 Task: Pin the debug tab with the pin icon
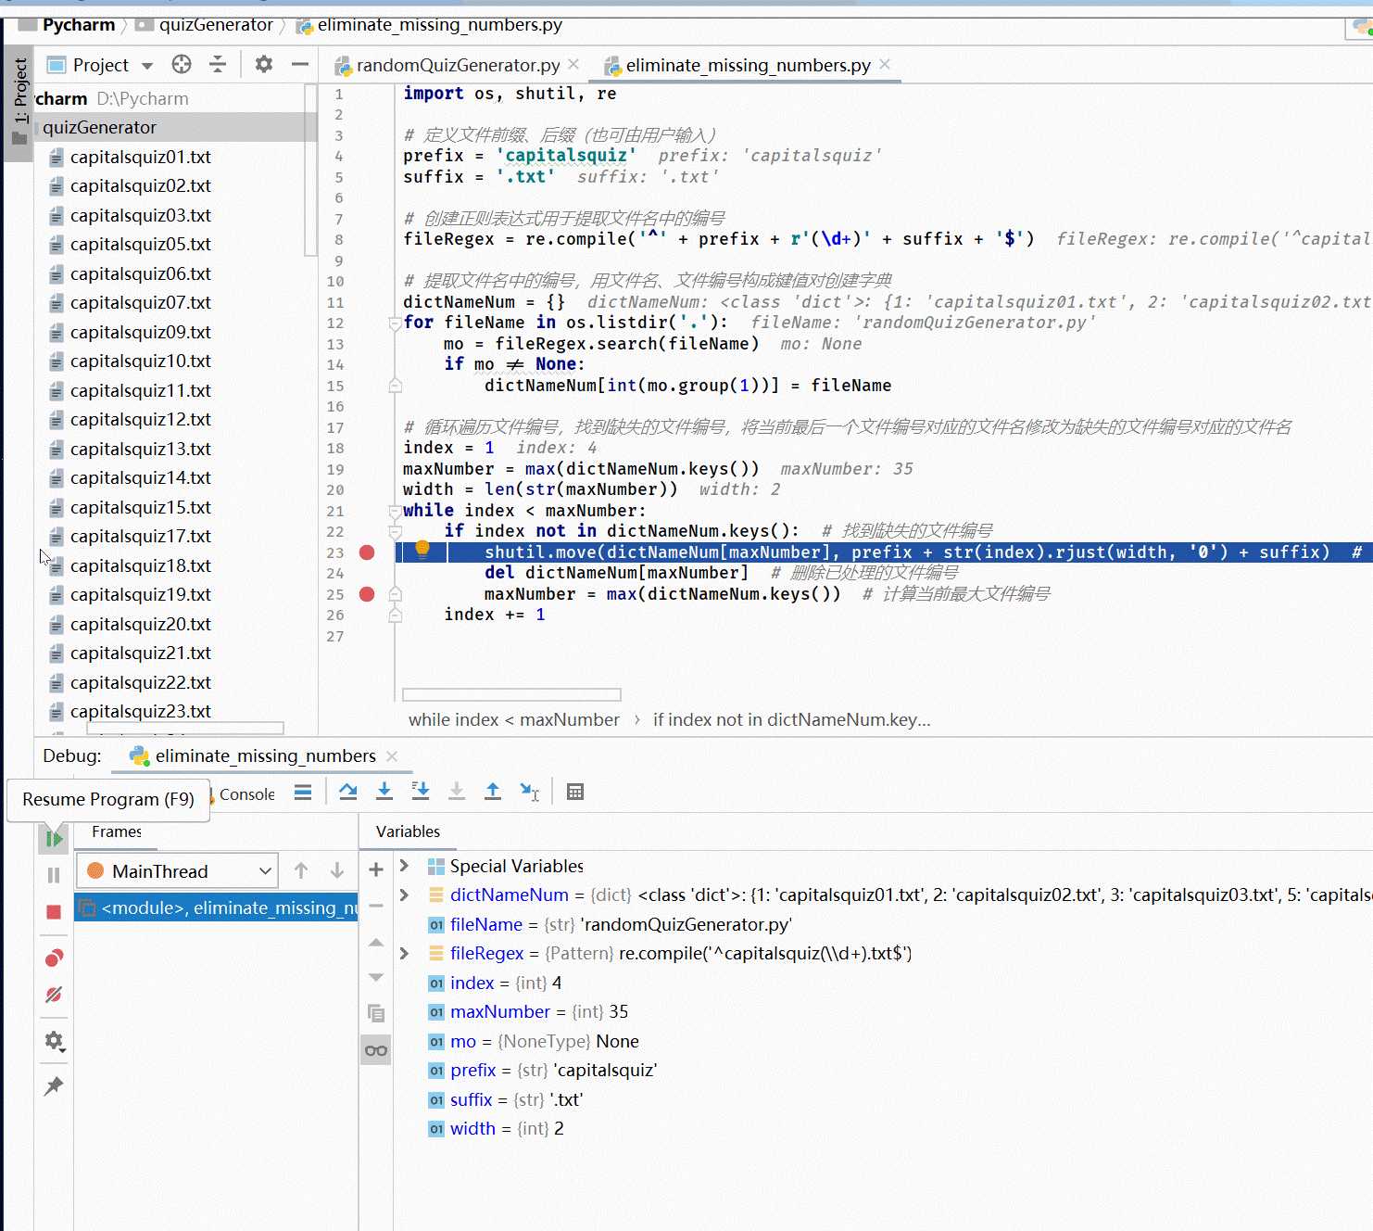tap(54, 1085)
